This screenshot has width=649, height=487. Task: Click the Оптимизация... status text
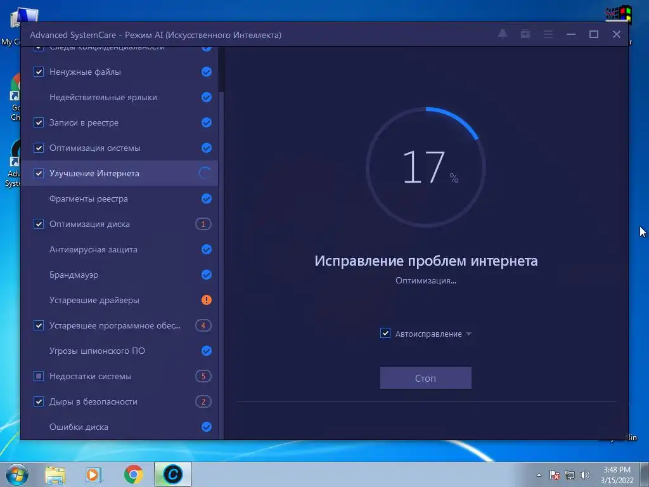(x=425, y=281)
